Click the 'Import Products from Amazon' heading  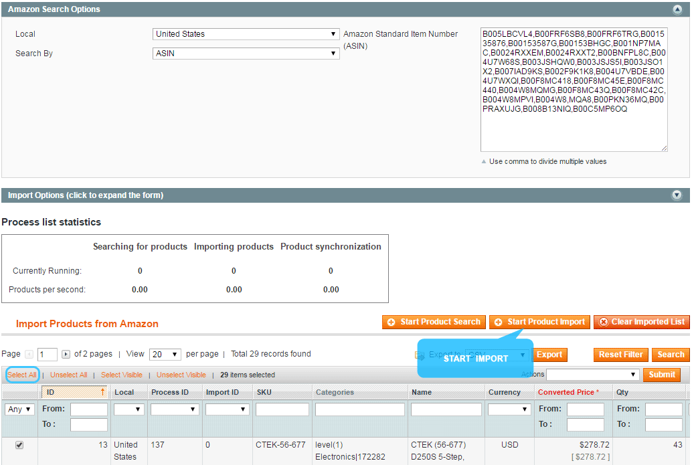pyautogui.click(x=87, y=324)
